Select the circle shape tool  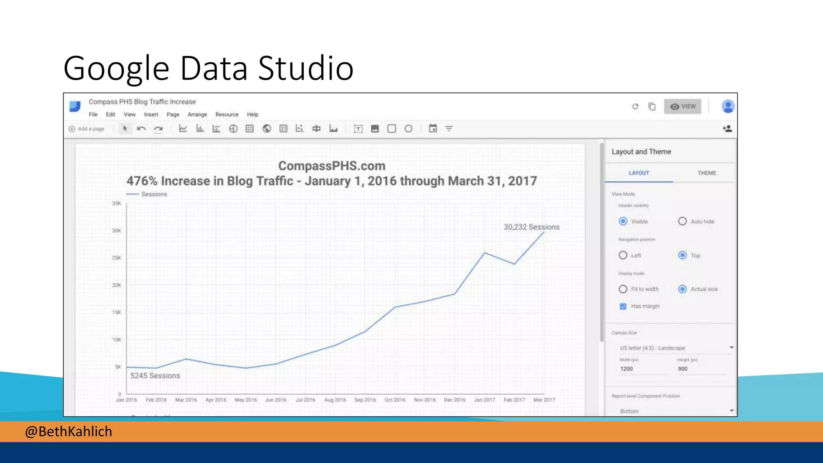pyautogui.click(x=408, y=129)
